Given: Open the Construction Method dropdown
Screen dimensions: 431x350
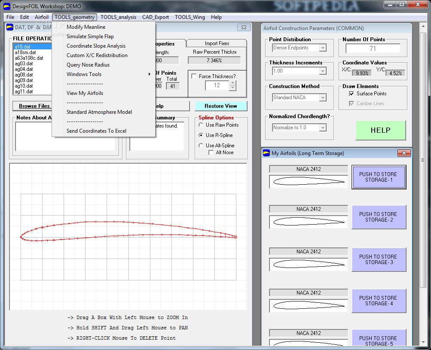Looking at the screenshot, I should (323, 97).
